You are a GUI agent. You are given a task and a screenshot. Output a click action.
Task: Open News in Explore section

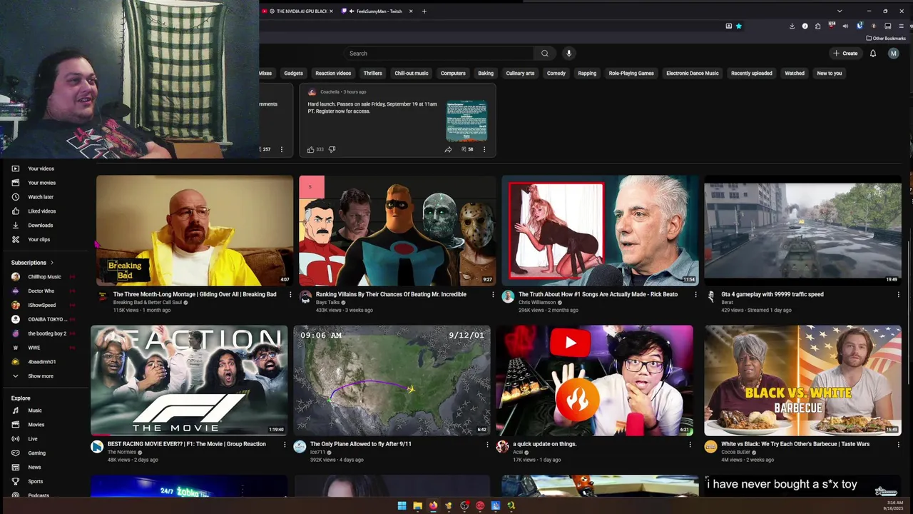[34, 467]
